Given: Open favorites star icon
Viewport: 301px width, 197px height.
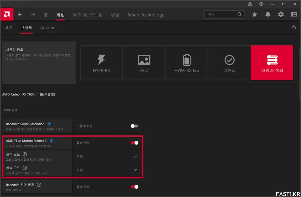Looking at the screenshot, I should [255, 14].
